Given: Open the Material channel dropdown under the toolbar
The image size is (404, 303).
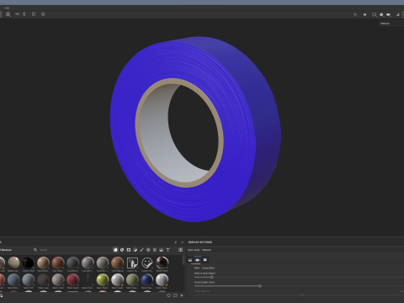Looking at the screenshot, I should click(391, 24).
